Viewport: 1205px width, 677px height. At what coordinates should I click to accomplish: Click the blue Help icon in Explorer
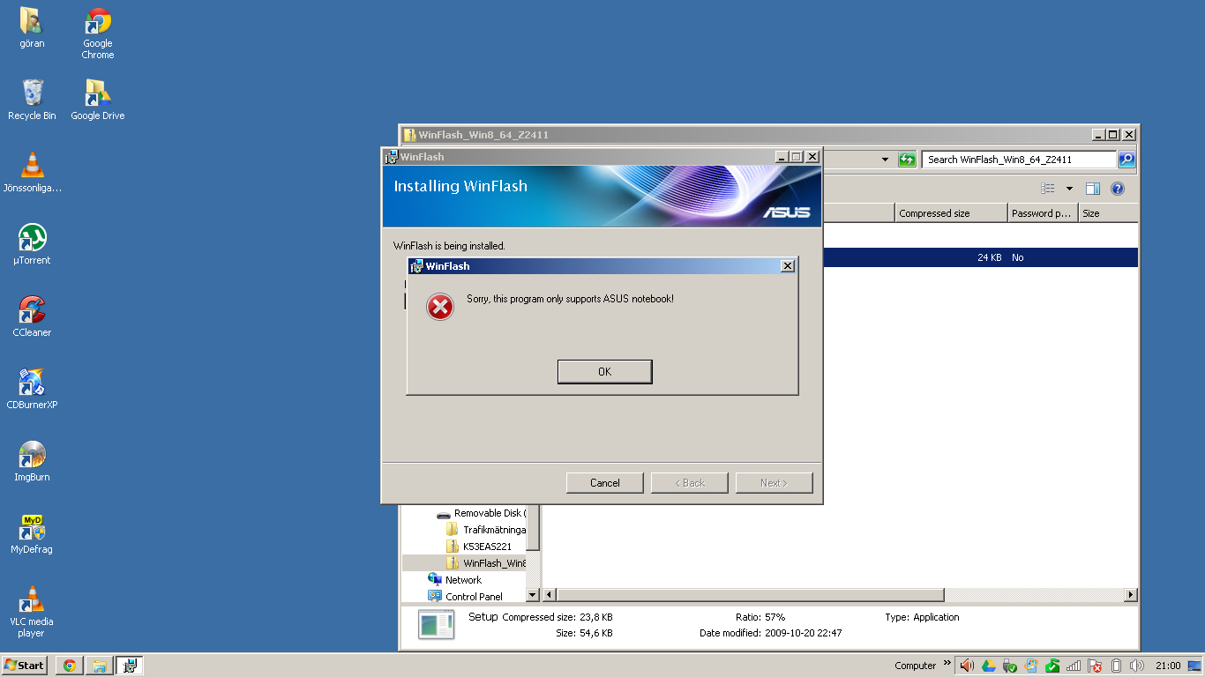click(1118, 189)
